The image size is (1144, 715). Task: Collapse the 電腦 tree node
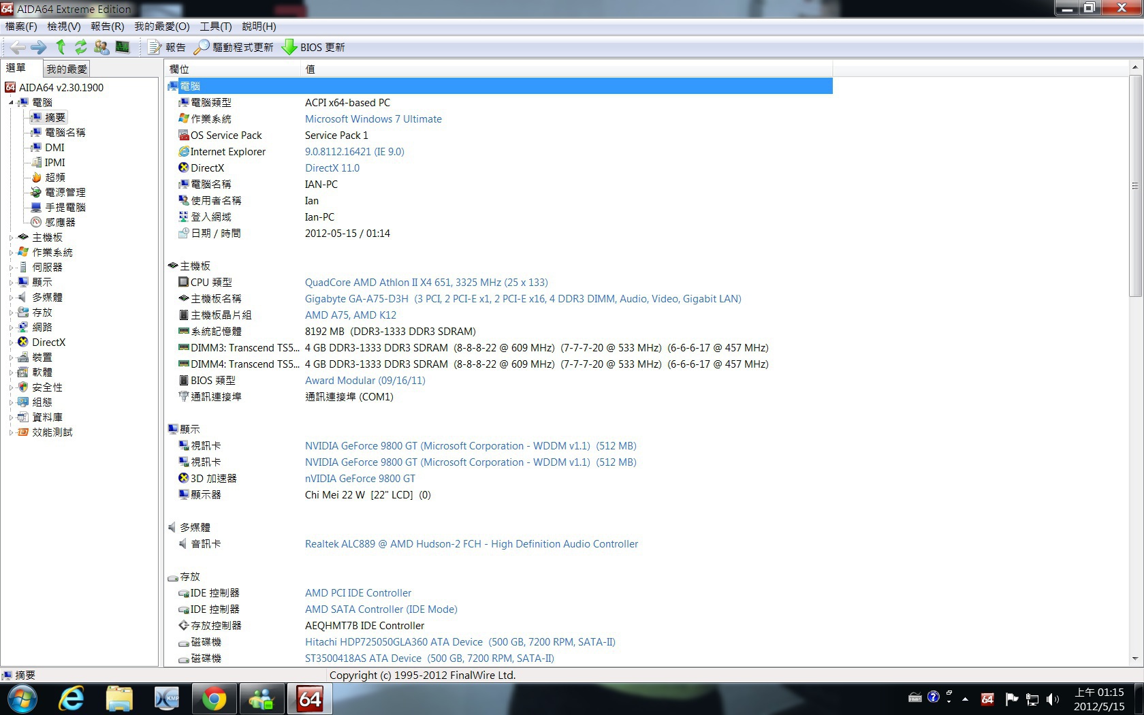coord(11,103)
